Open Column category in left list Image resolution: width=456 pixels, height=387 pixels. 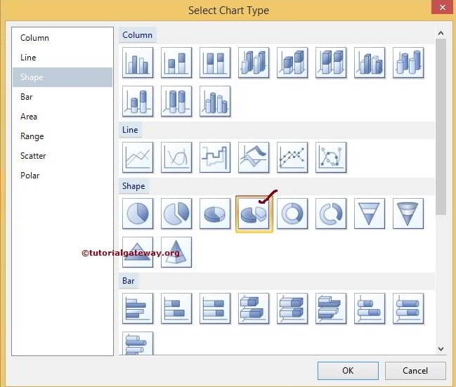63,38
